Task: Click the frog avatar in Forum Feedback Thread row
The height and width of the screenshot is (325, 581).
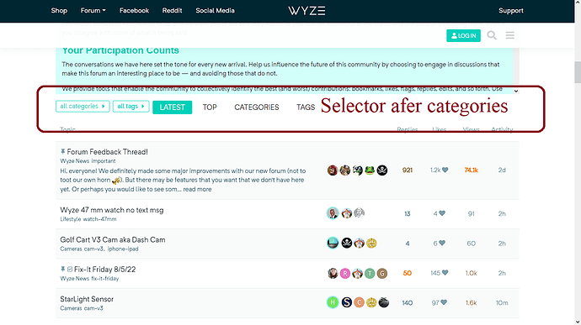Action: (370, 170)
